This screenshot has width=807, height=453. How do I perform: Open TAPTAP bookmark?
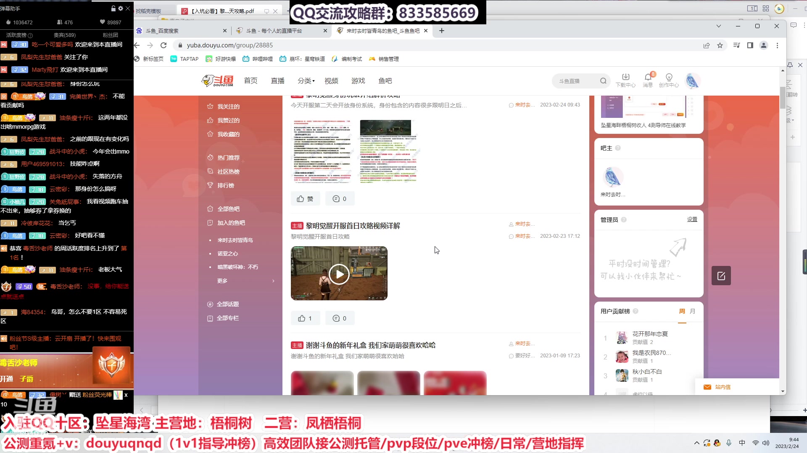[185, 59]
